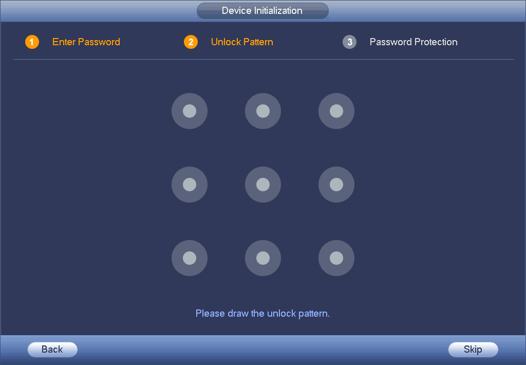Image resolution: width=526 pixels, height=365 pixels.
Task: Click the top-center pattern dot
Action: point(263,111)
